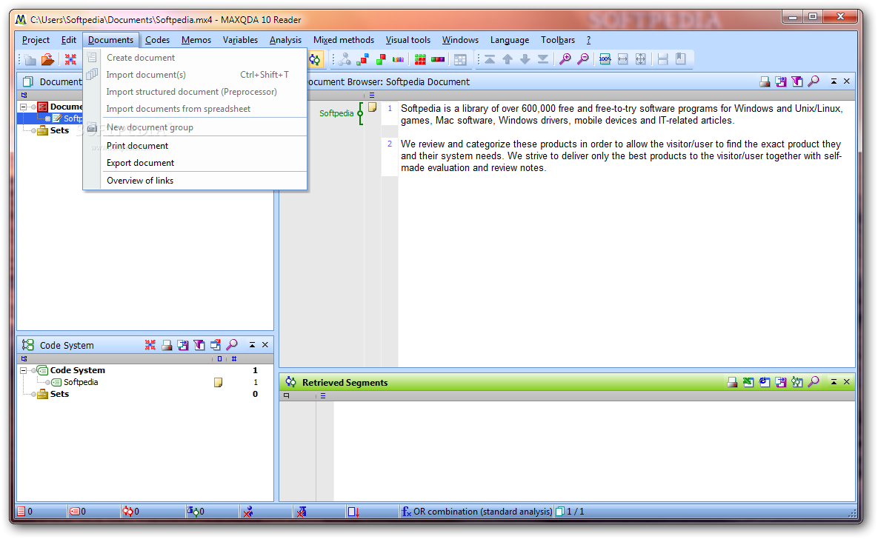Screen dimensions: 878x539
Task: Search Retrieved Segments with magnifier icon
Action: pyautogui.click(x=814, y=382)
